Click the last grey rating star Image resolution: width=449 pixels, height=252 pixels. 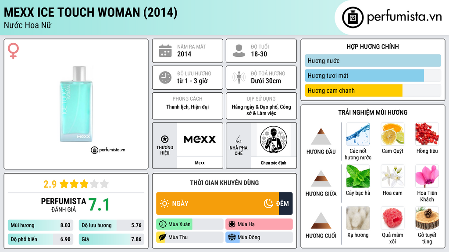tap(104, 184)
